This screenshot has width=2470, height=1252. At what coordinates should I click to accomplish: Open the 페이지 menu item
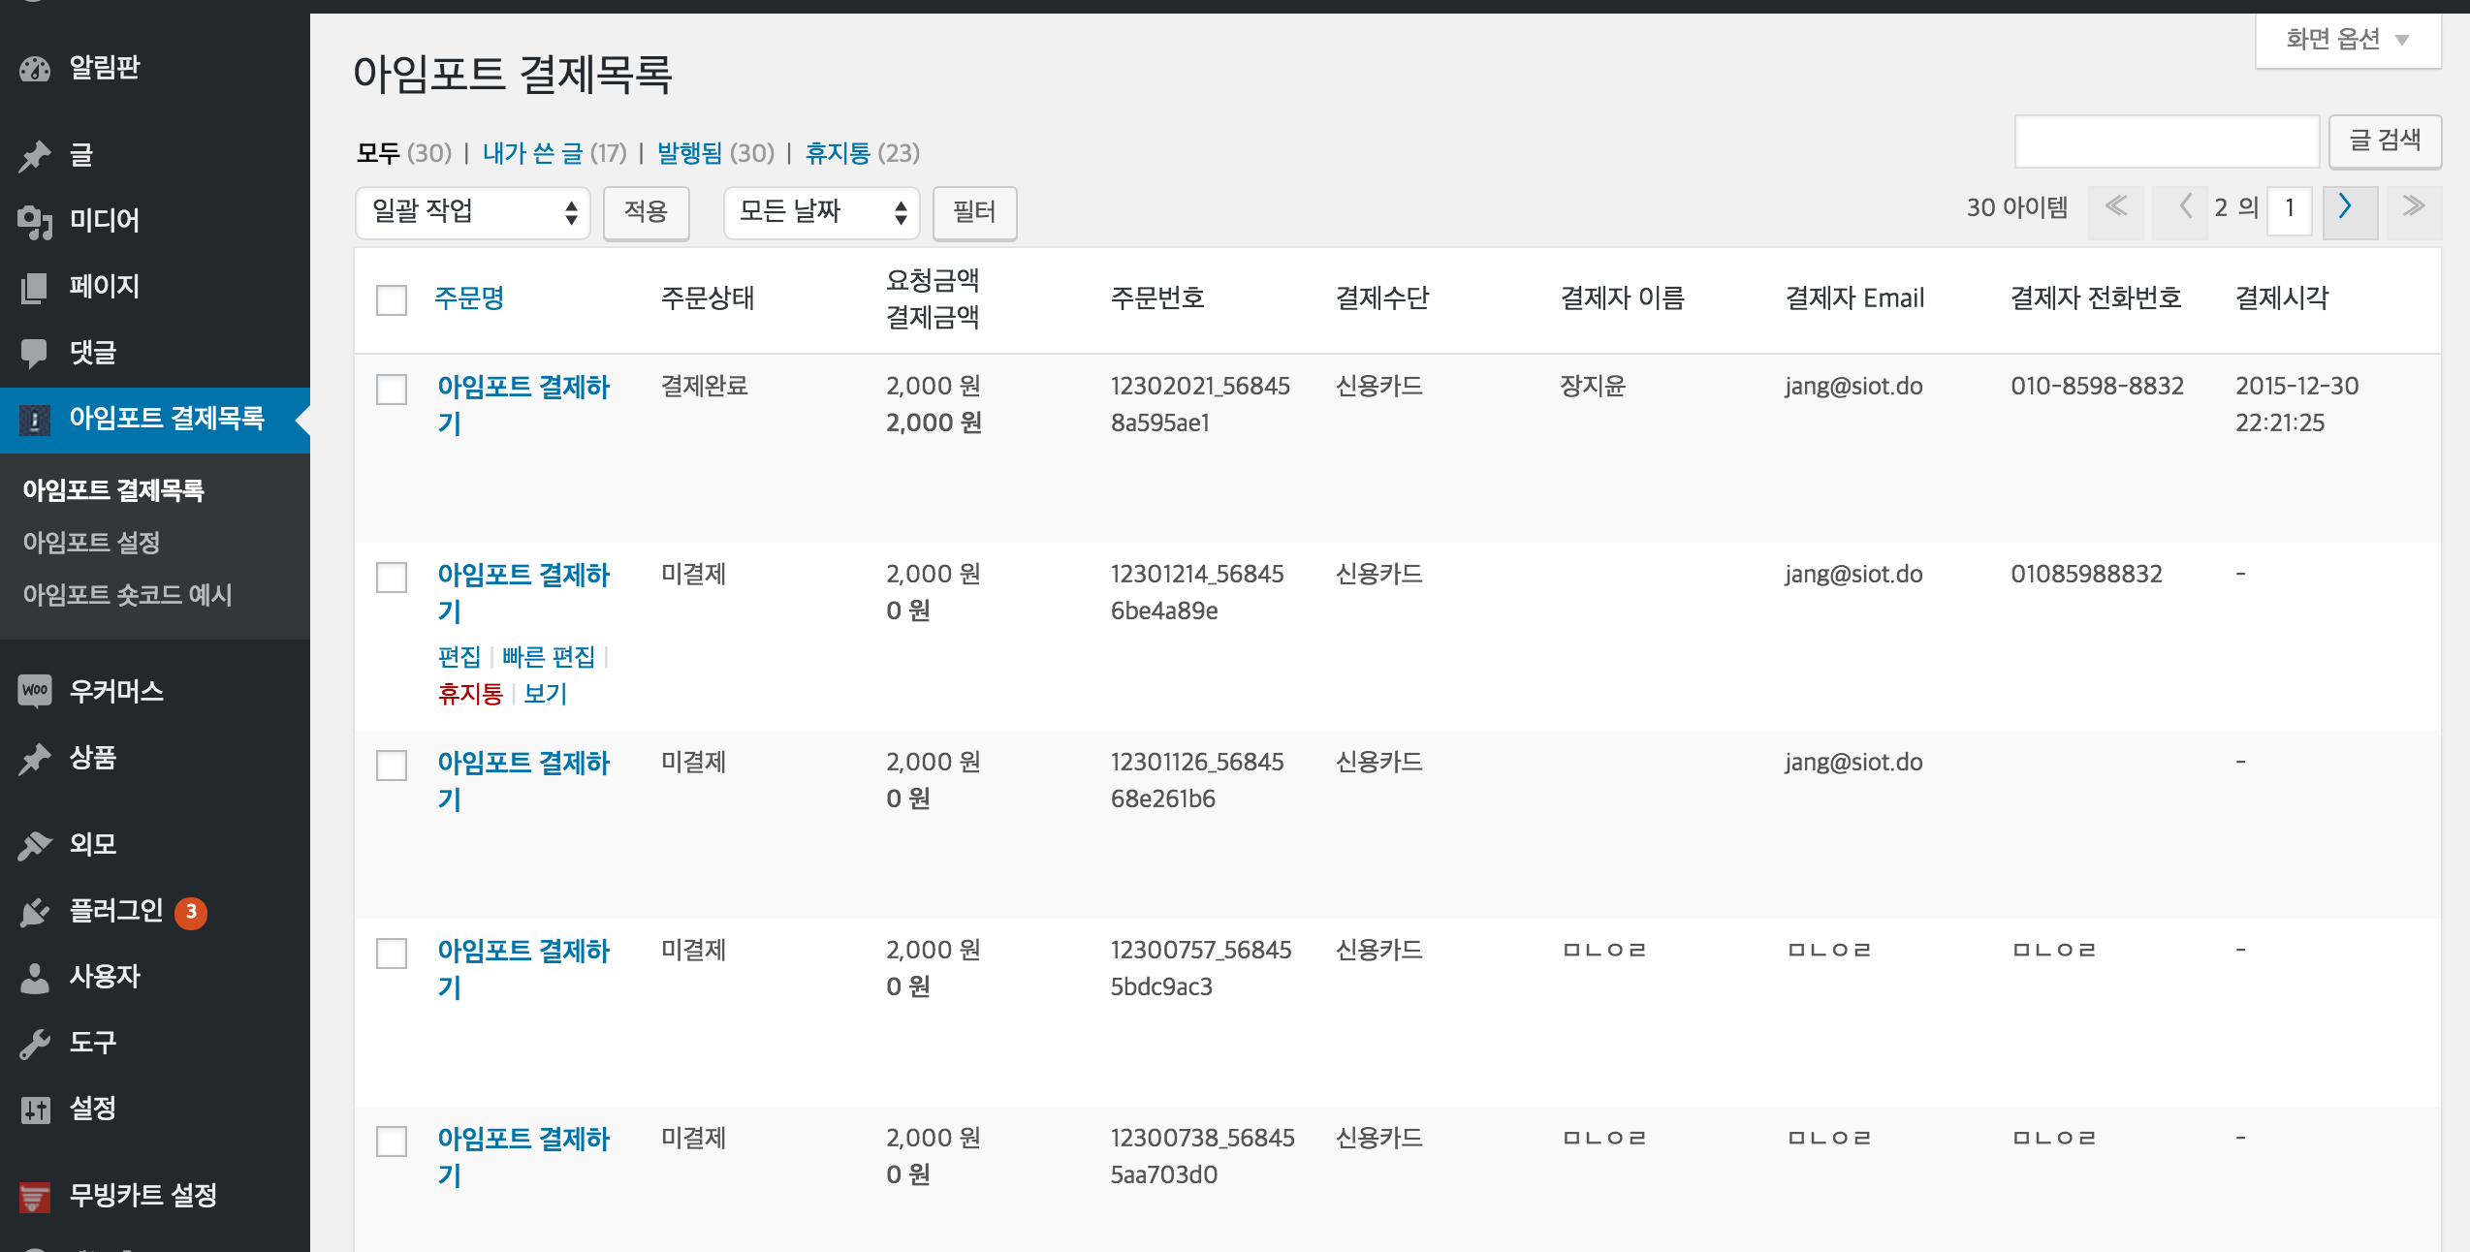pyautogui.click(x=105, y=287)
